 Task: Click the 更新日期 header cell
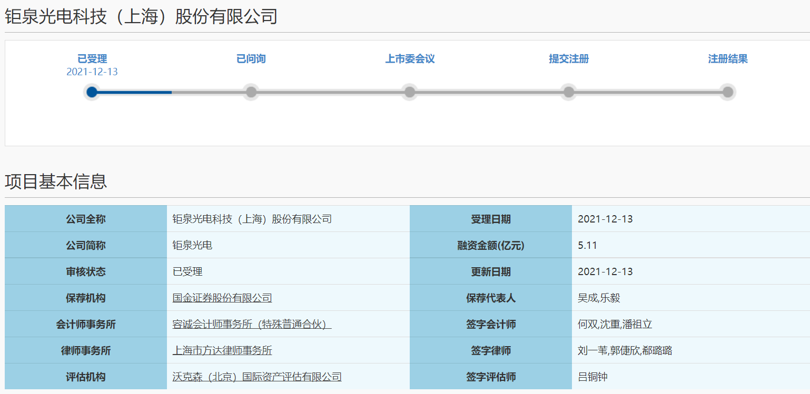pos(491,271)
